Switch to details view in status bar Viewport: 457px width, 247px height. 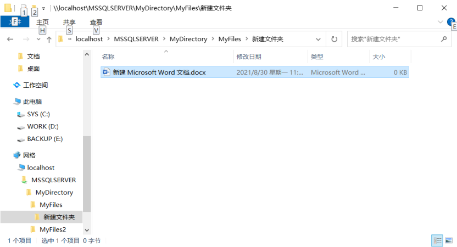coord(437,240)
